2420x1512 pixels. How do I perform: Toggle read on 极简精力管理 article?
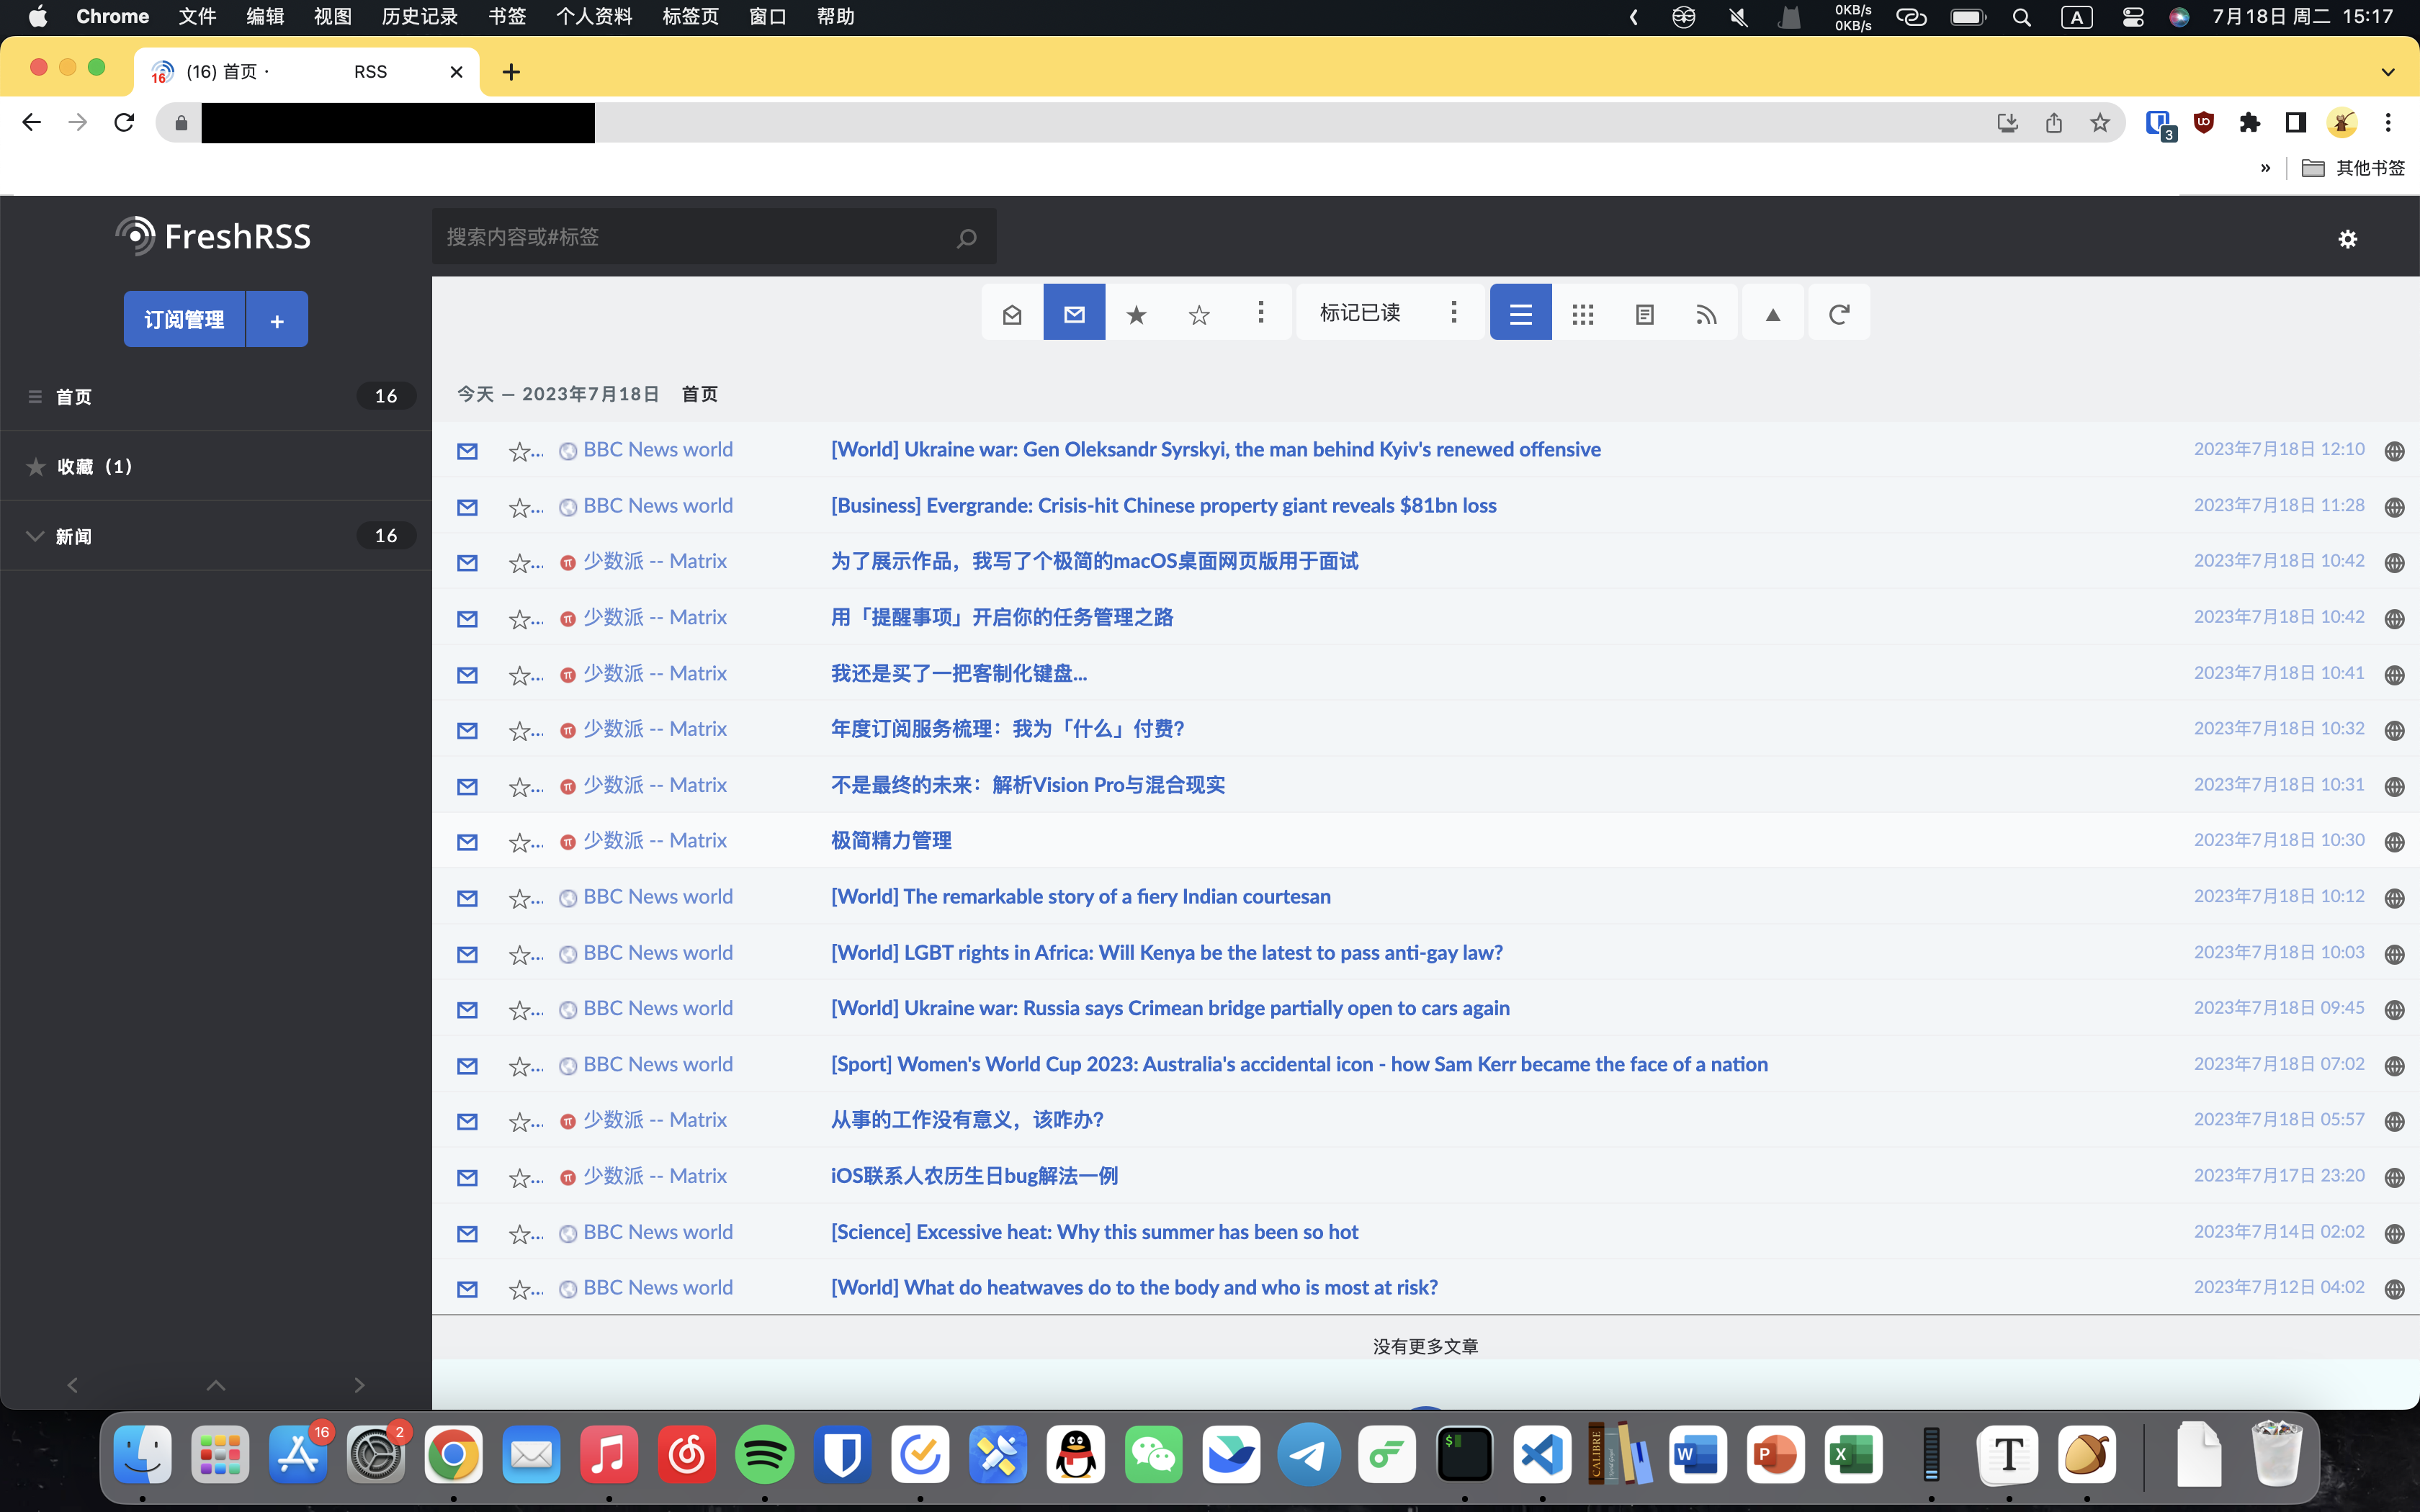[467, 842]
